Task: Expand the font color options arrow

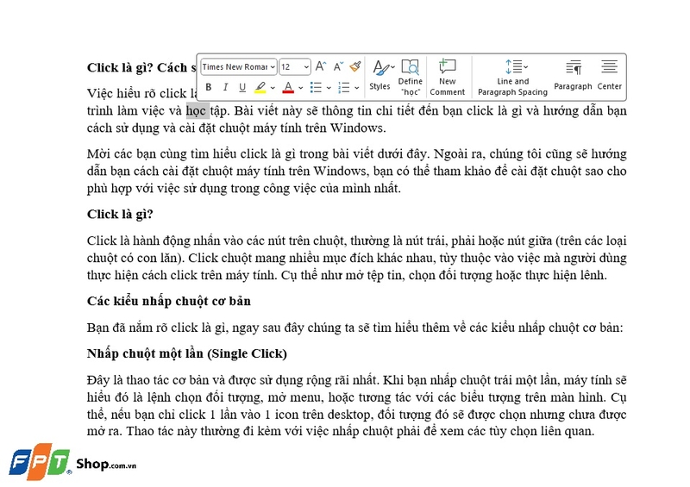Action: (300, 88)
